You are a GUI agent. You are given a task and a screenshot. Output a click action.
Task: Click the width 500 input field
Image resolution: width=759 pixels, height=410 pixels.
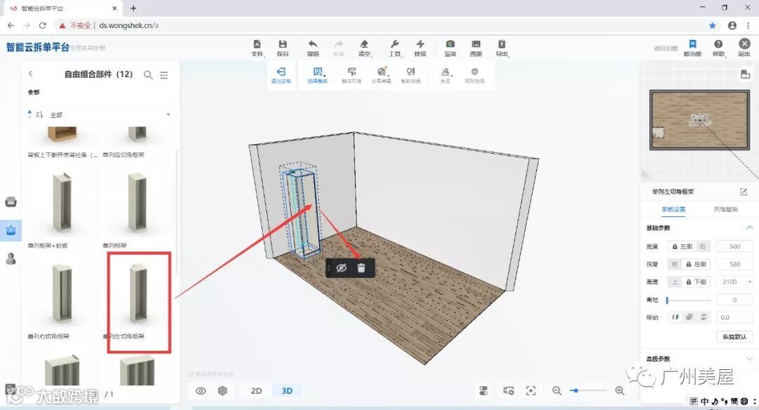[x=735, y=246]
